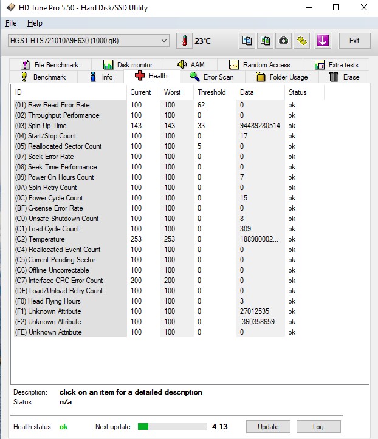Viewport: 378px width, 439px height.
Task: Select the (04) Start/Stop Count row
Action: [x=169, y=136]
